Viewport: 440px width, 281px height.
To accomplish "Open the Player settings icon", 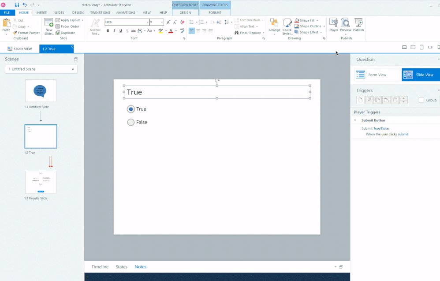I will [x=334, y=24].
